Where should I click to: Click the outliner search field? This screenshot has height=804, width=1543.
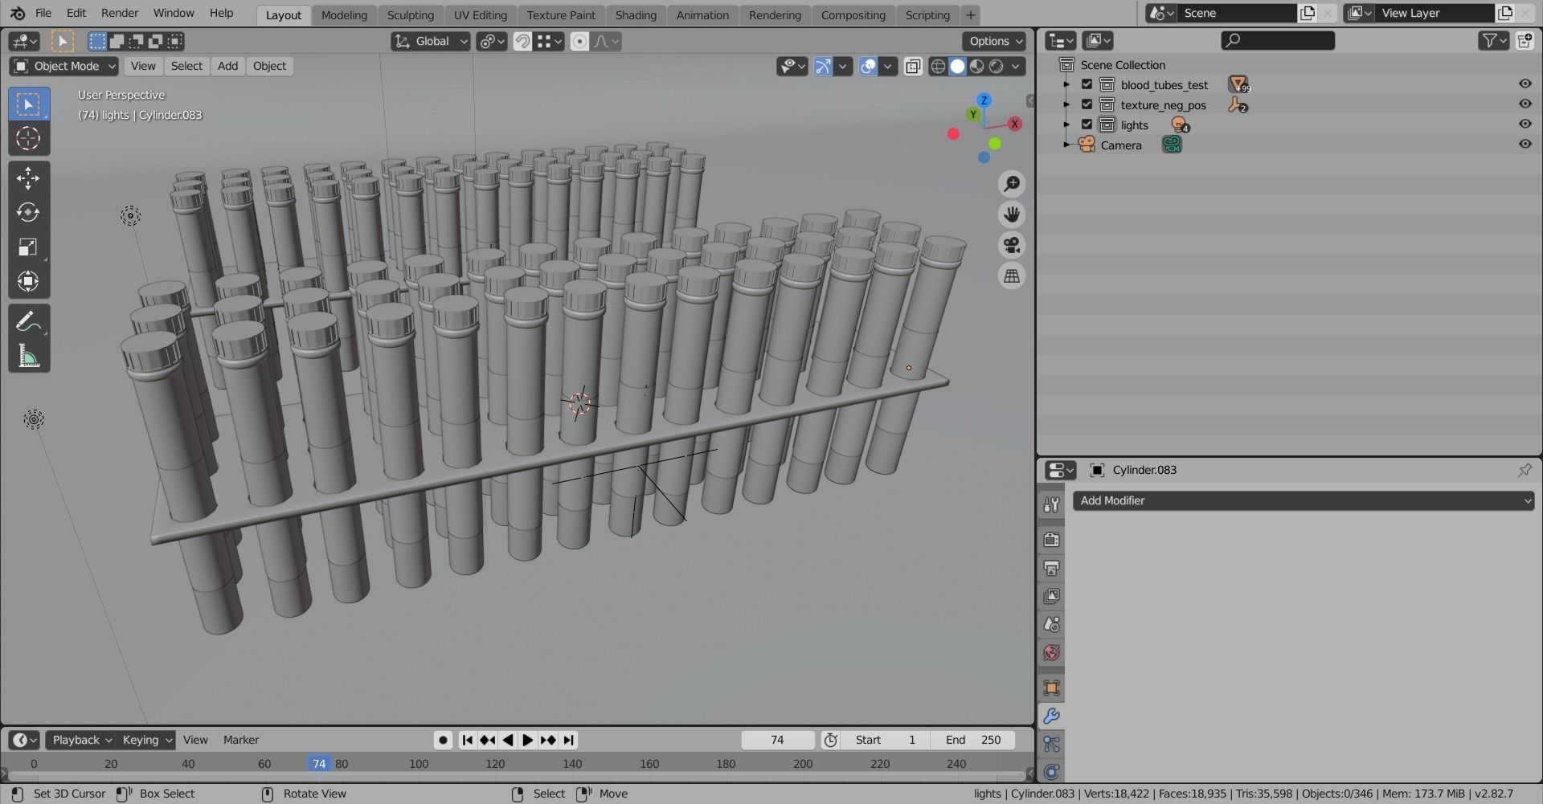[1276, 40]
